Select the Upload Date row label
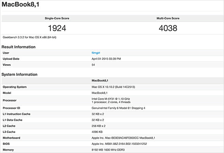Image resolution: width=224 pixels, height=153 pixels. point(11,59)
